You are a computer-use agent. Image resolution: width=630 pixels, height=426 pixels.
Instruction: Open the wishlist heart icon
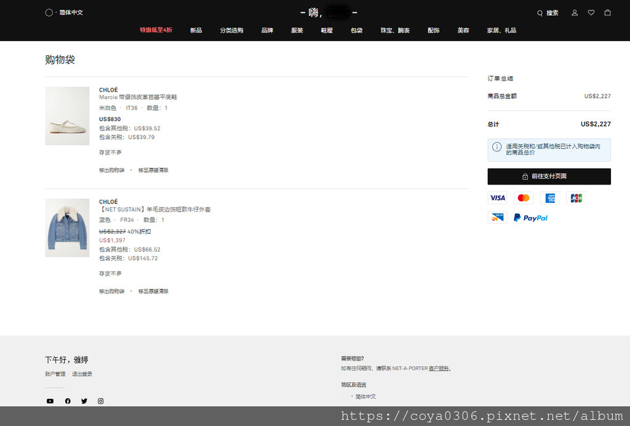coord(591,13)
